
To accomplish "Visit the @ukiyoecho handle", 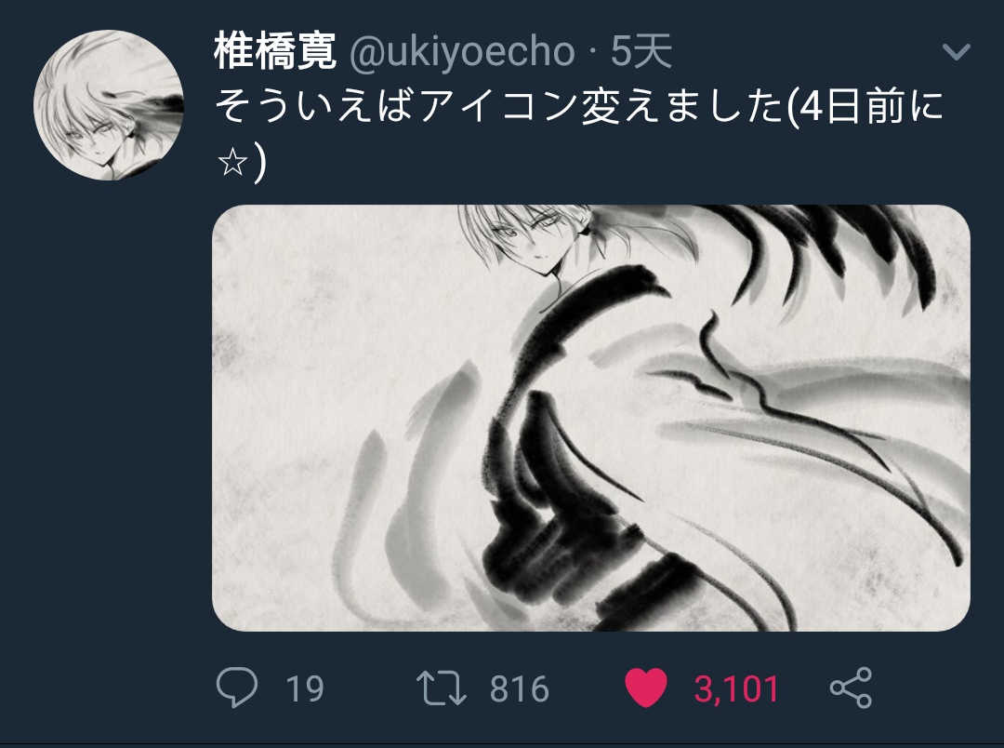I will [x=462, y=51].
